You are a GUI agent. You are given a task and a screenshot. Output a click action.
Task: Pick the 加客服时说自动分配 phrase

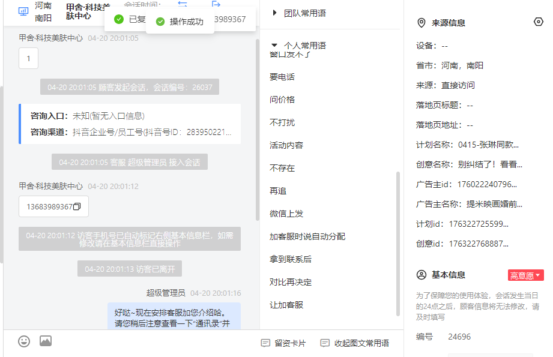[307, 236]
